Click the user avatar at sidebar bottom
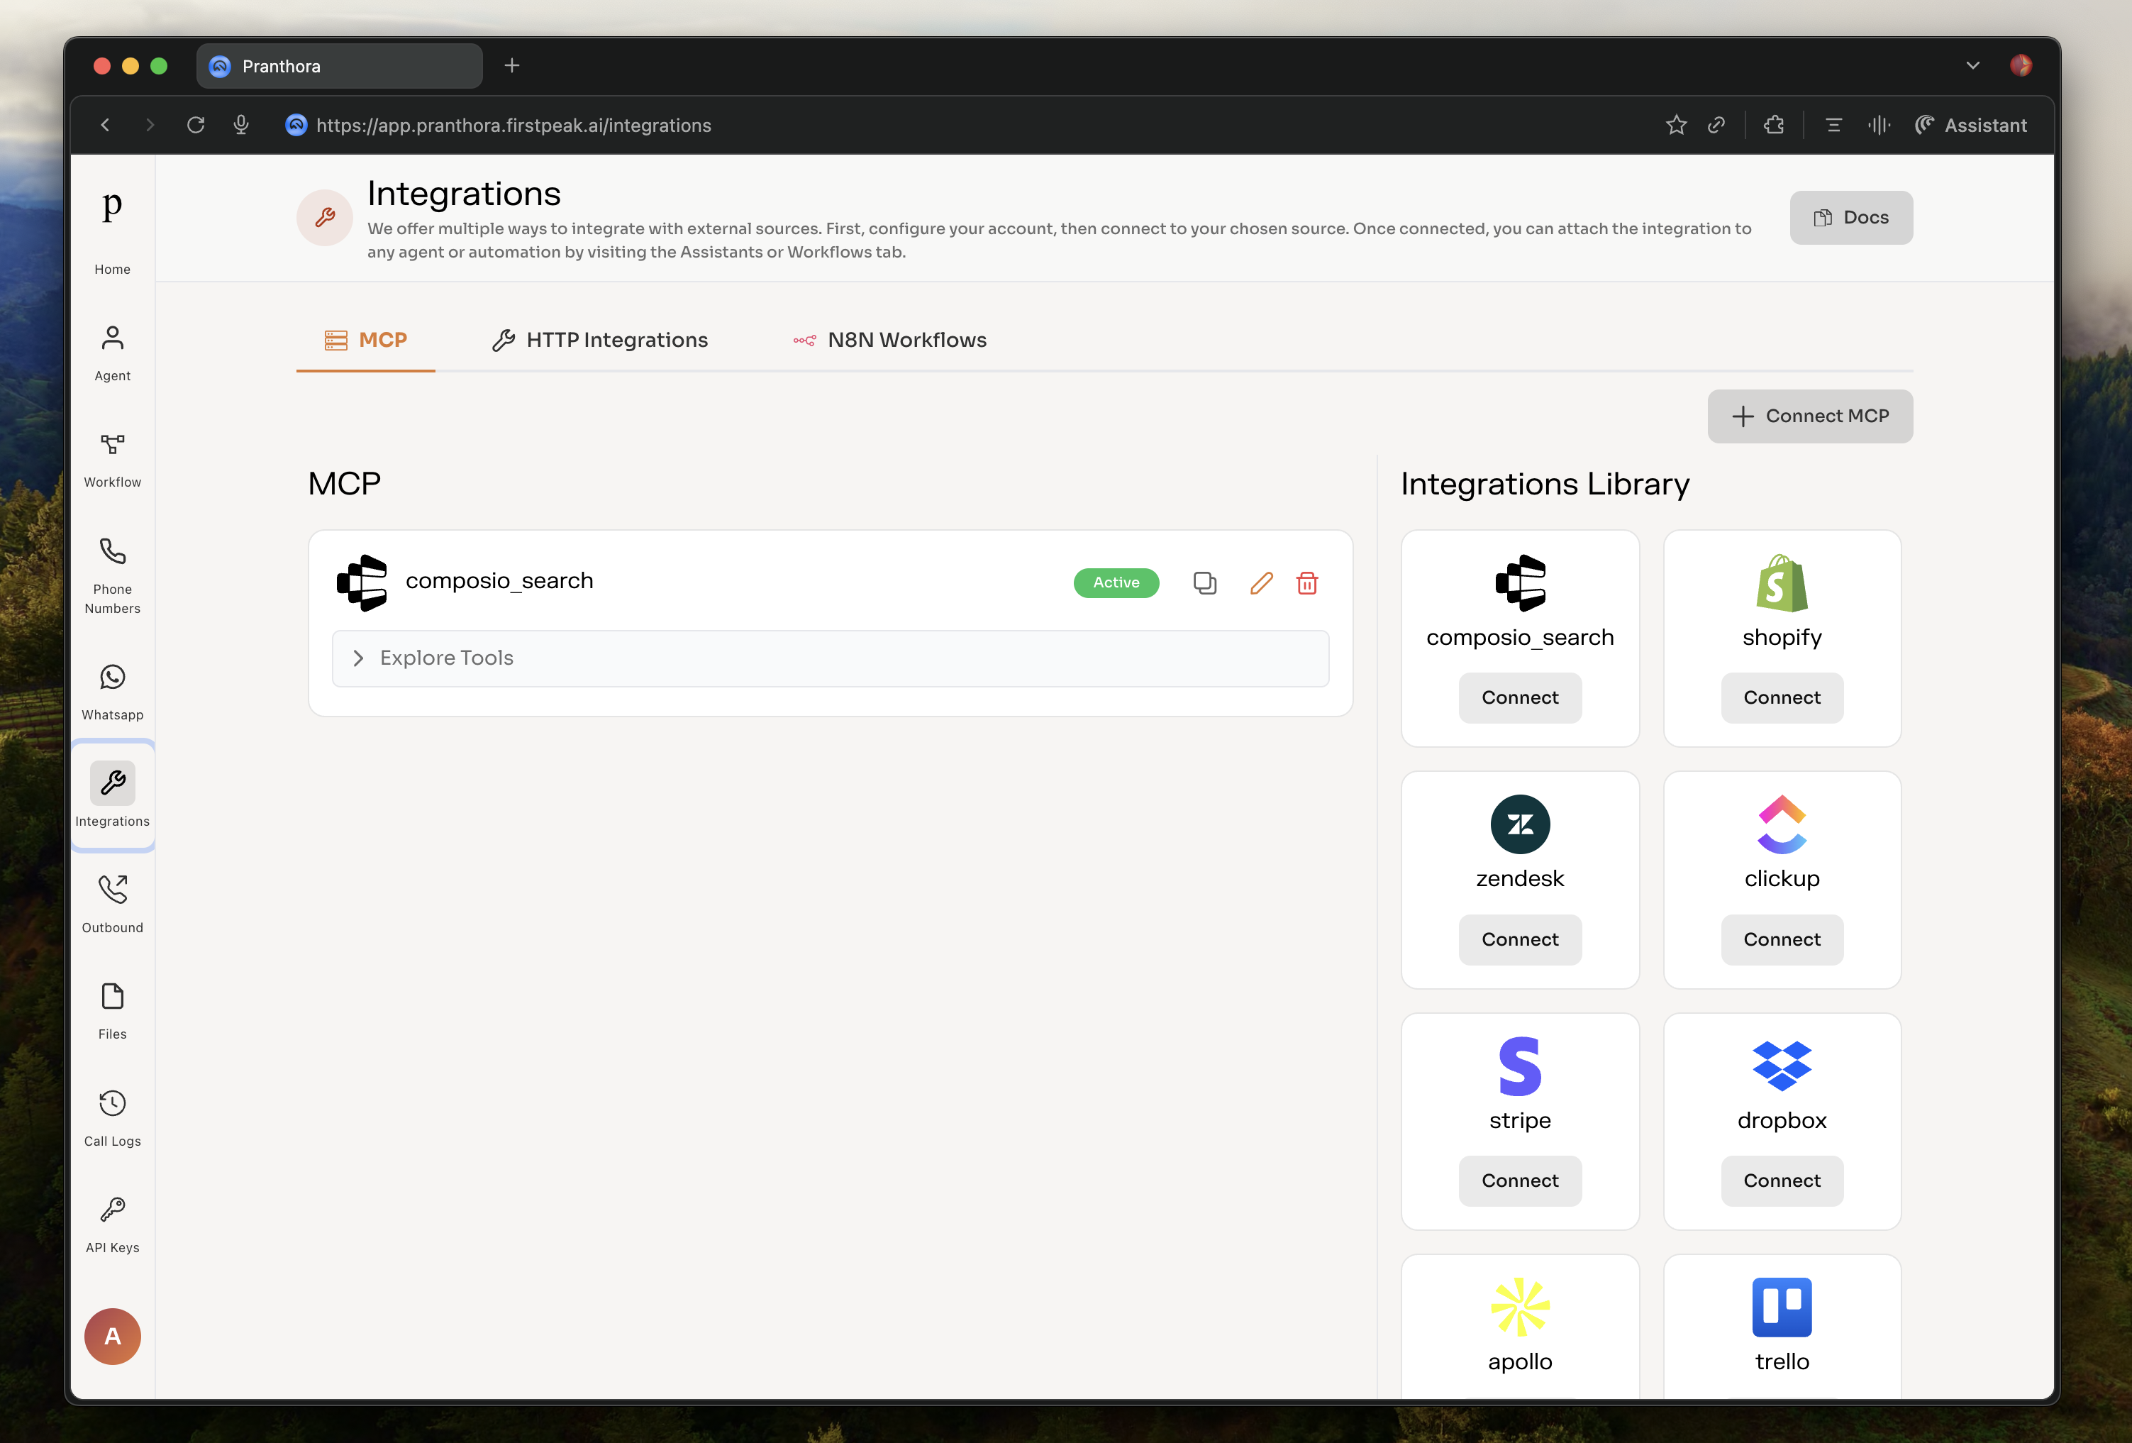Image resolution: width=2132 pixels, height=1443 pixels. pos(111,1337)
